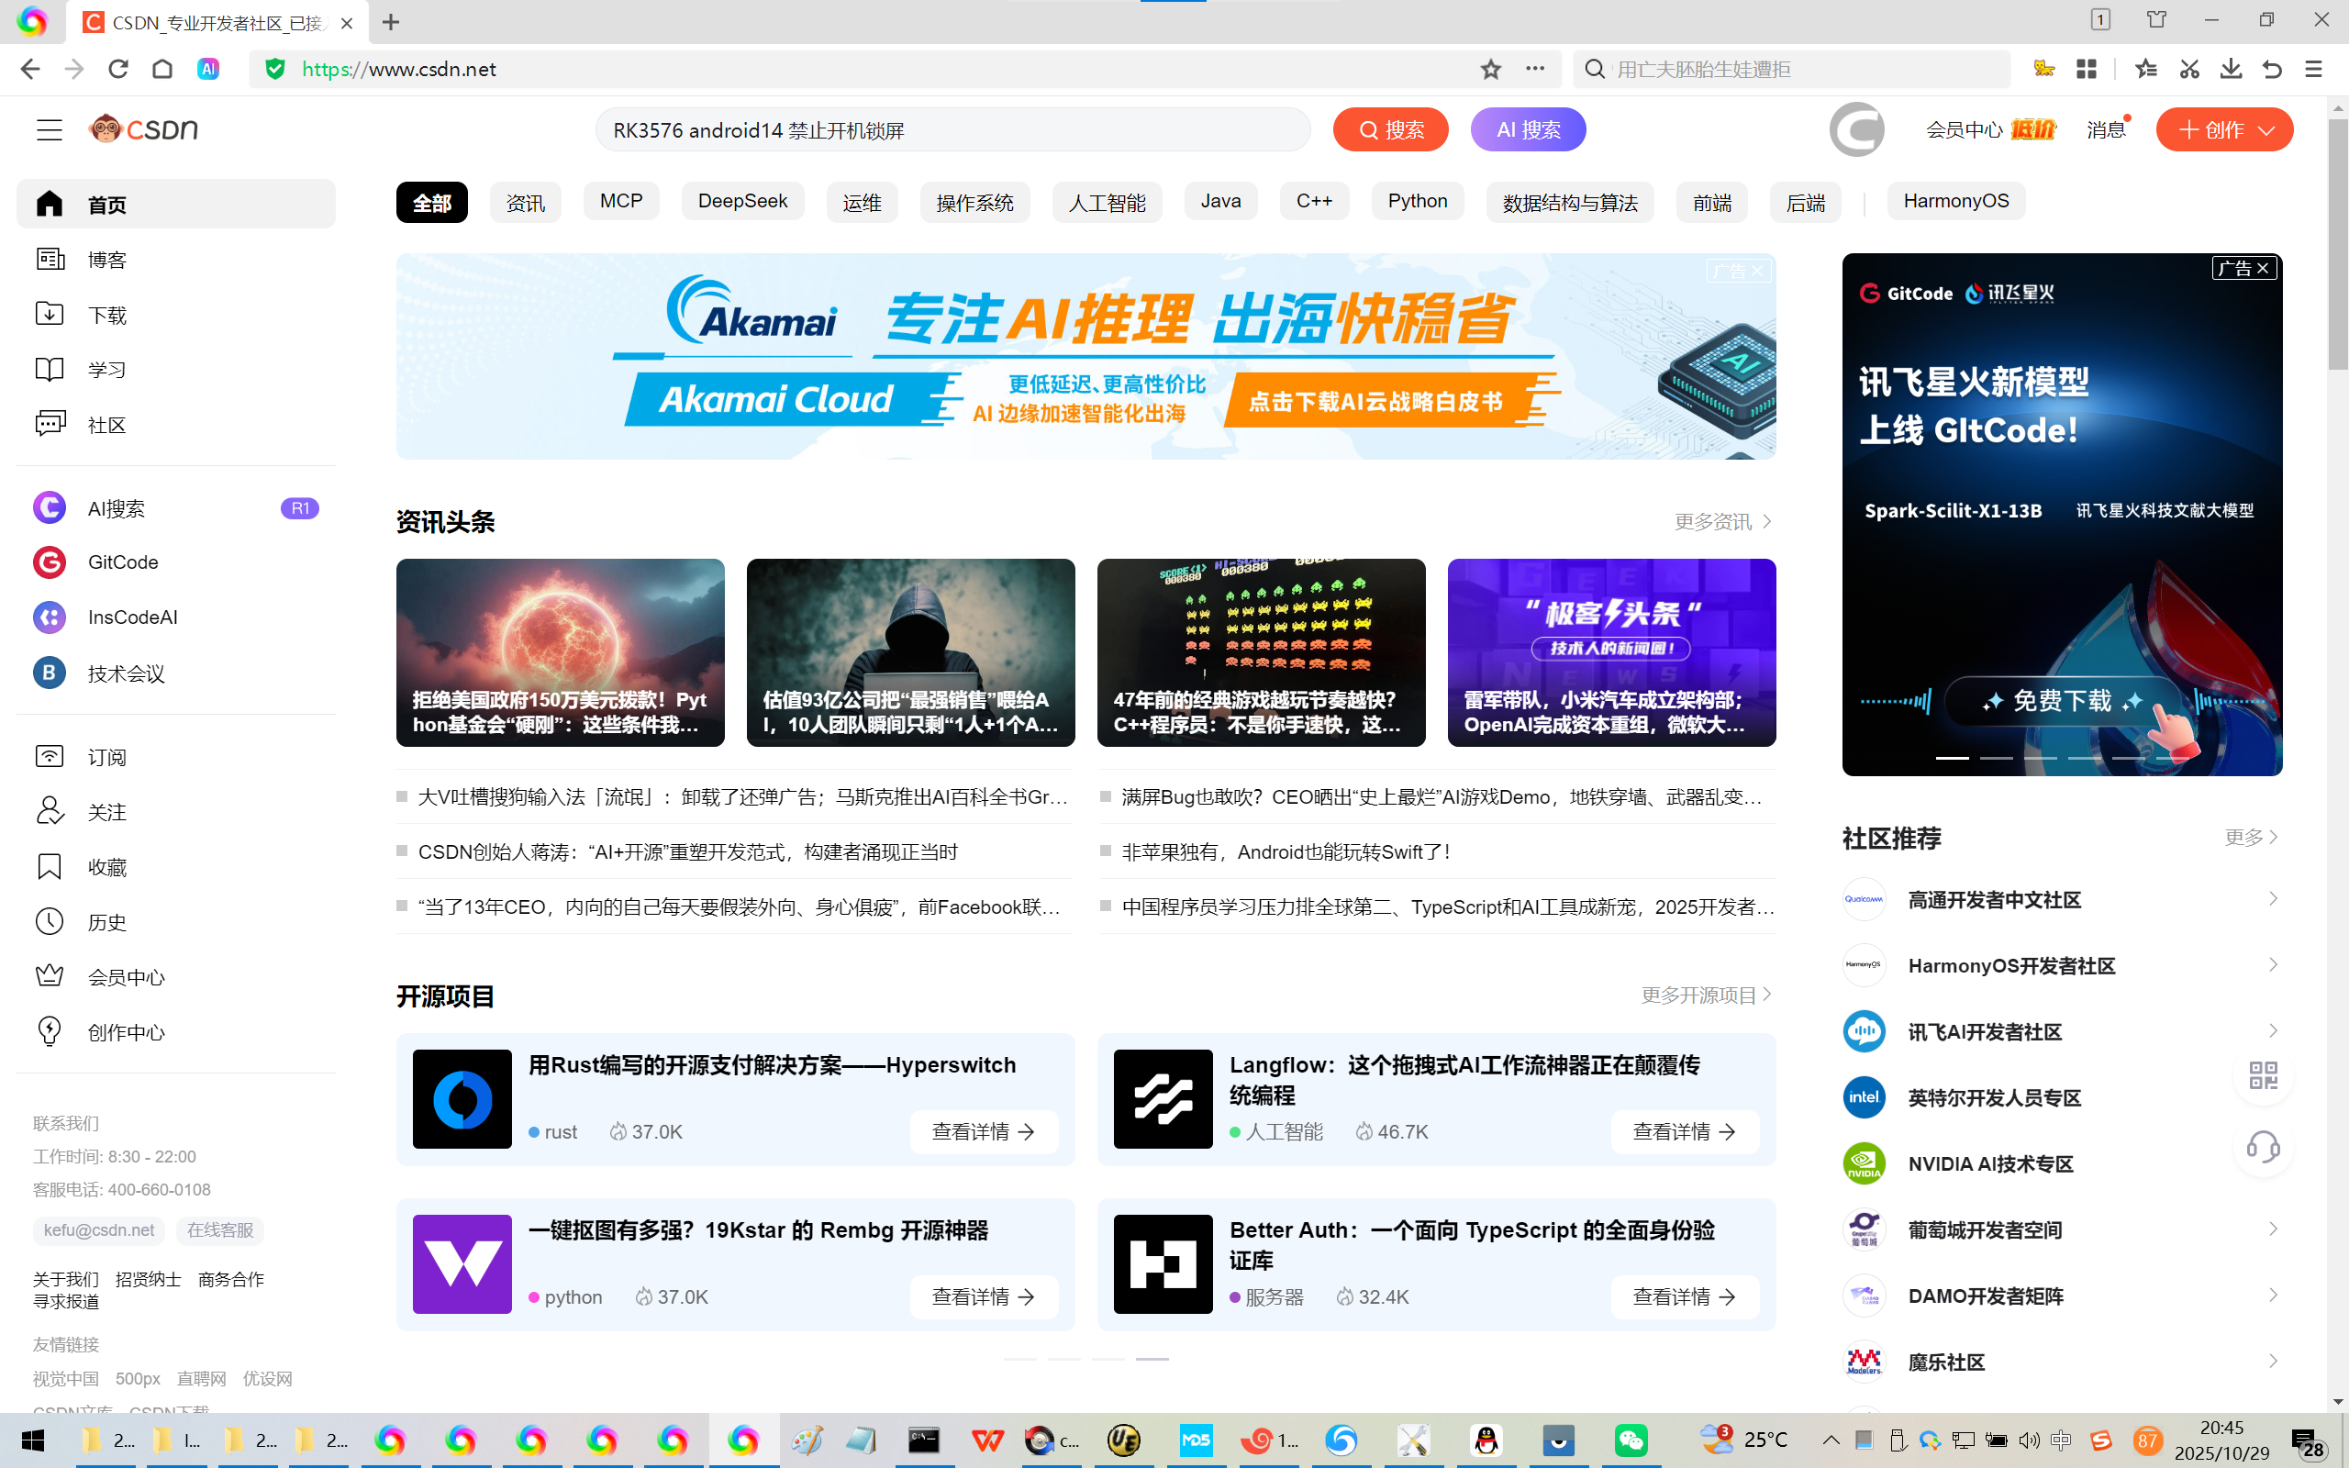Image resolution: width=2349 pixels, height=1468 pixels.
Task: Click the last carousel indicator under 开源项目
Action: point(1152,1358)
